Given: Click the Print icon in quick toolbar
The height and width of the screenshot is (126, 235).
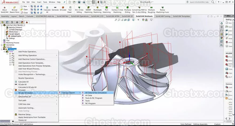Looking at the screenshot, I should pos(84,2).
